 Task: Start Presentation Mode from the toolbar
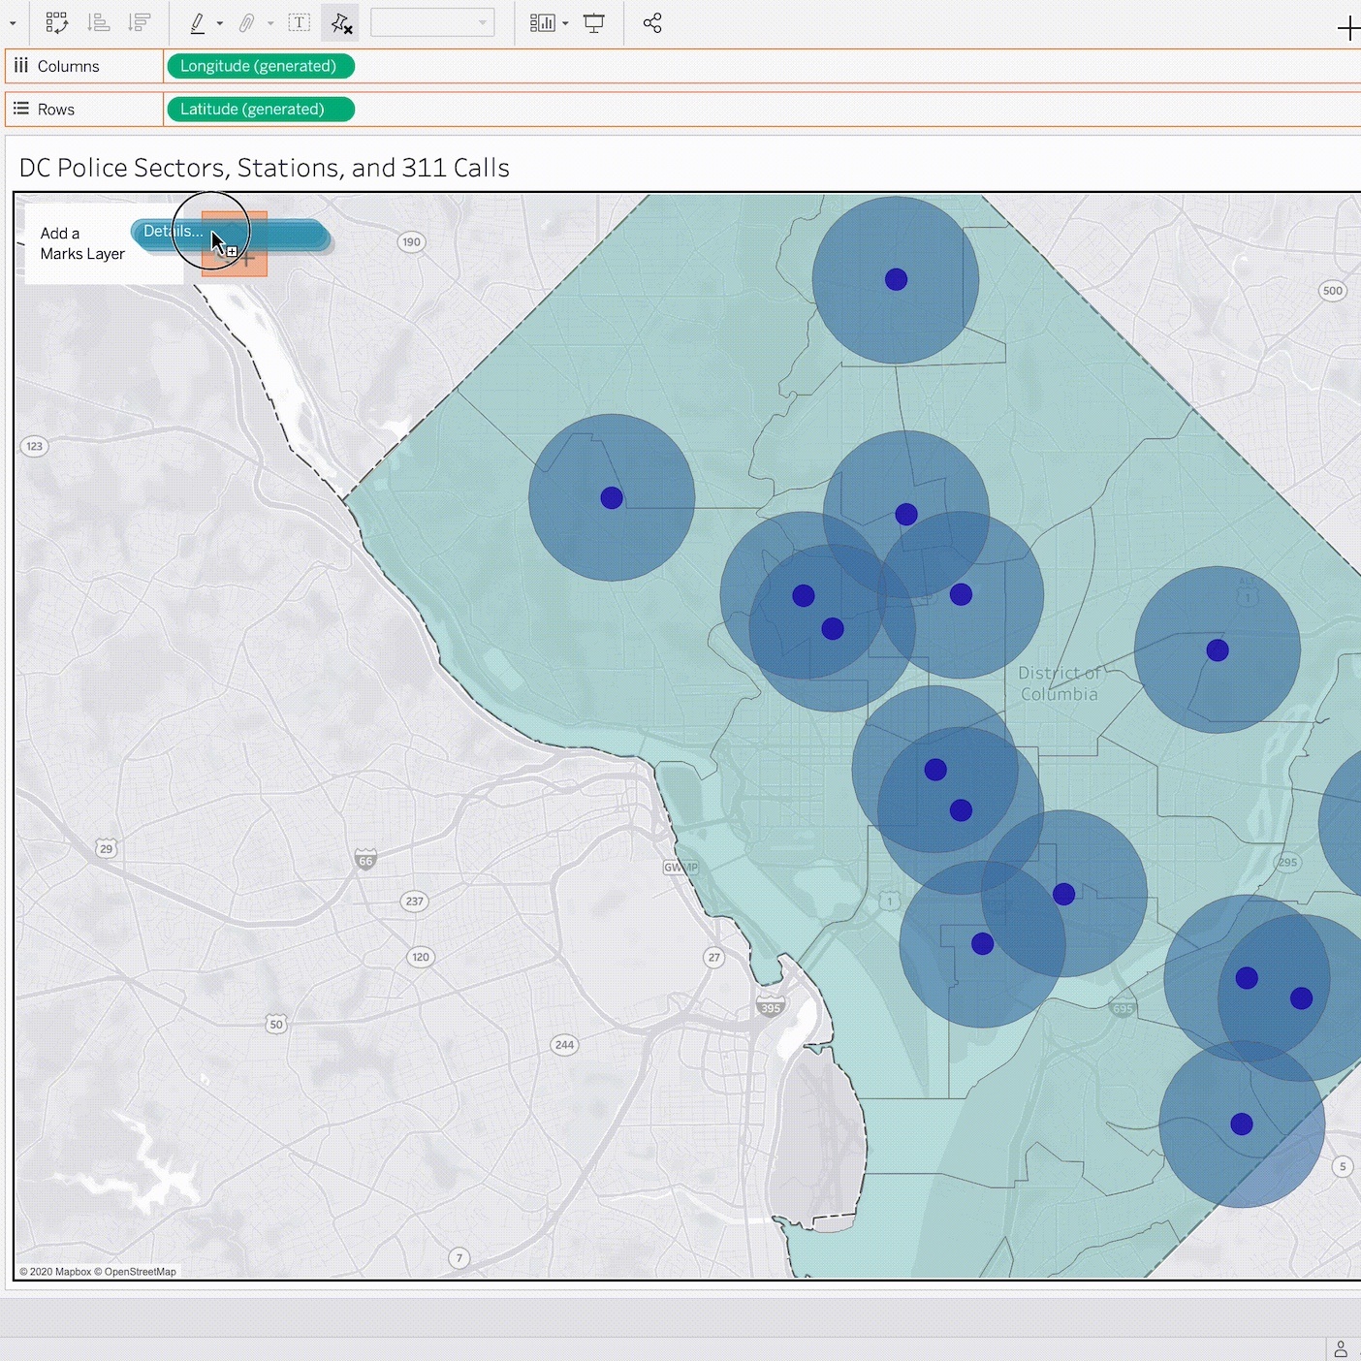(x=594, y=23)
